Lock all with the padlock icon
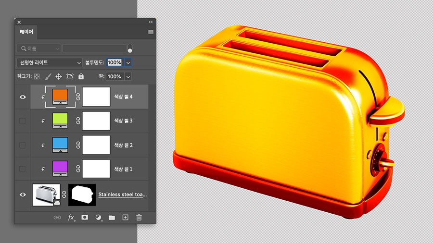This screenshot has width=433, height=243. tap(81, 76)
